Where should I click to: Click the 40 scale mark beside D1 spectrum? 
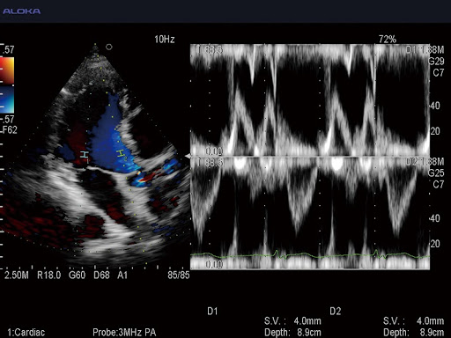tap(435, 106)
